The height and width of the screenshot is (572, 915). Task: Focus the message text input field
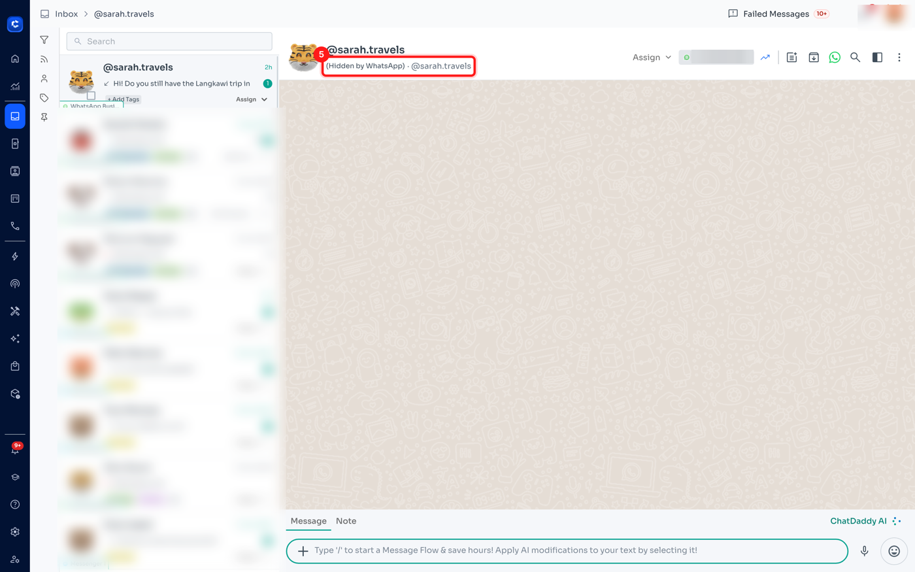coord(567,551)
